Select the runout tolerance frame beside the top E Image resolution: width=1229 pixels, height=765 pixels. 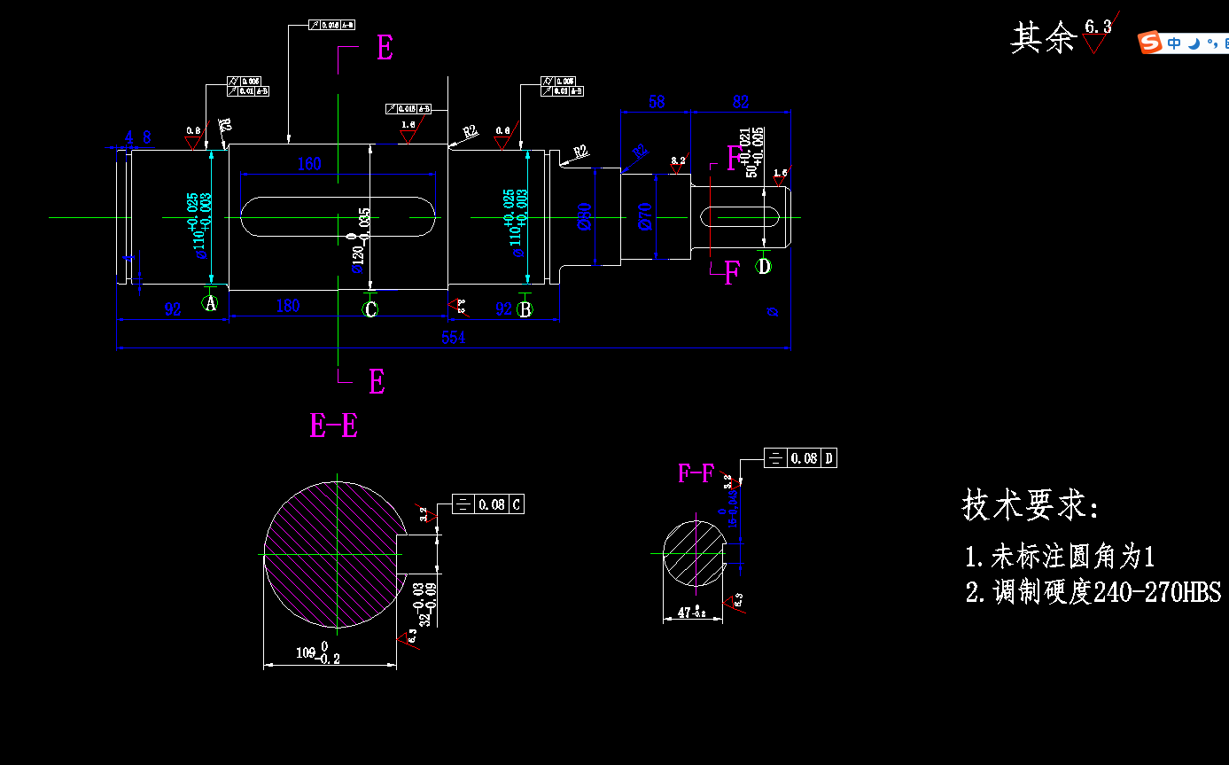(332, 25)
